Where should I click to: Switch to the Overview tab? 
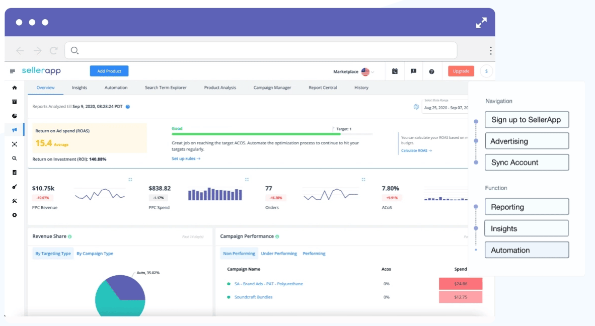pyautogui.click(x=45, y=88)
